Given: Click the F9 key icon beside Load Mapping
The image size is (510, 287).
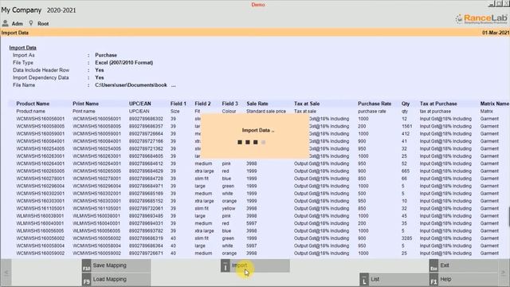Looking at the screenshot, I should click(x=86, y=280).
